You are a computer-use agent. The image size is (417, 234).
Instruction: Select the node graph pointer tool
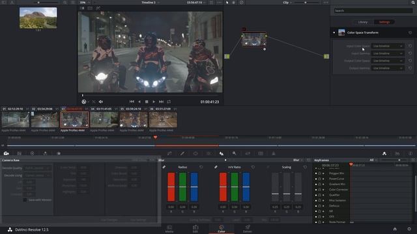coord(227,3)
